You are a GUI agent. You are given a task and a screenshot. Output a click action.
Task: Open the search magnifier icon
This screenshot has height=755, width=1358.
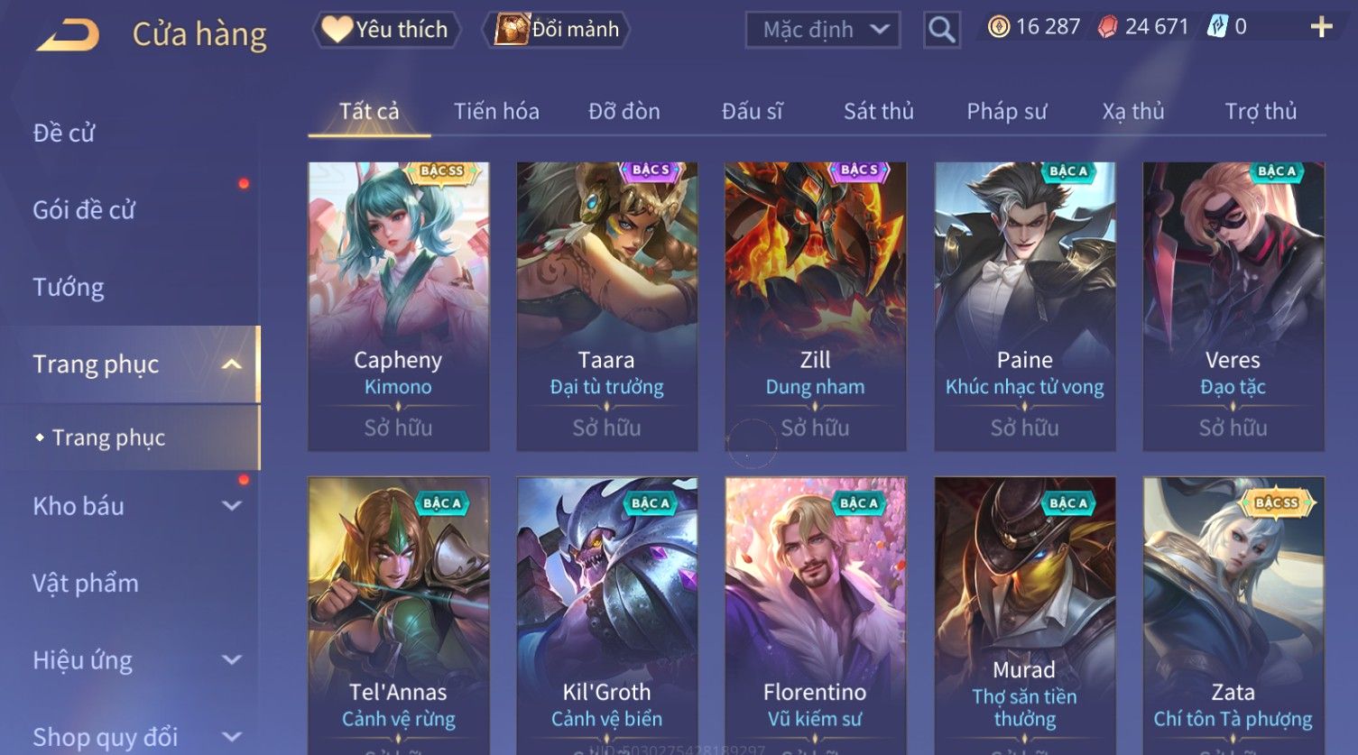pos(941,30)
